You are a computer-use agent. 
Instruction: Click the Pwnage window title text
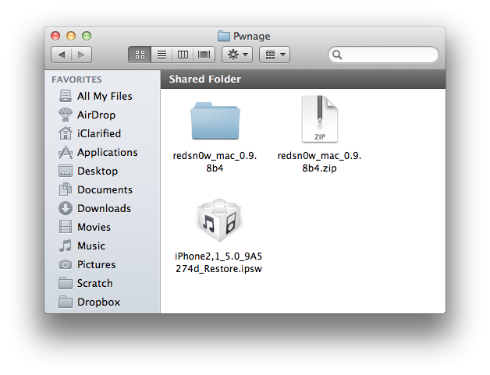tap(251, 36)
